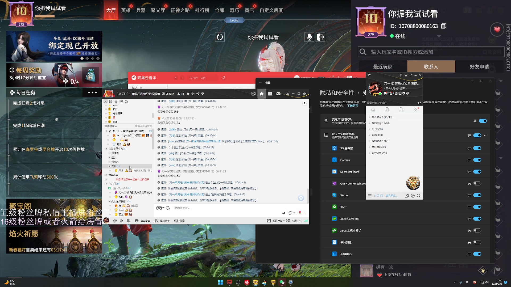
Task: Mute YY speaker volume icon
Action: click(114, 221)
